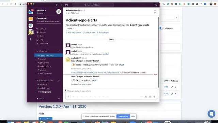The image size is (218, 123).
Task: Click the Message #client-repo-alerts input
Action: click(111, 91)
